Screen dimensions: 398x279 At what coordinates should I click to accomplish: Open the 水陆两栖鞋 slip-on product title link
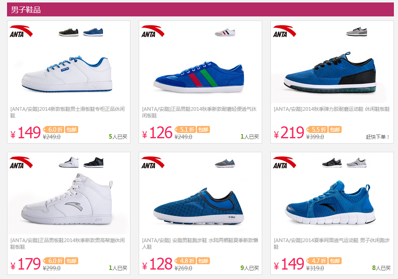(200, 244)
